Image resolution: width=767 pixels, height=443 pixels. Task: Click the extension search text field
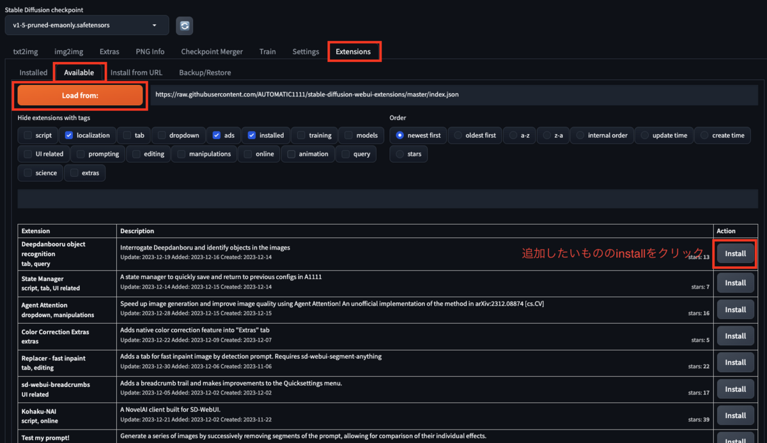387,199
